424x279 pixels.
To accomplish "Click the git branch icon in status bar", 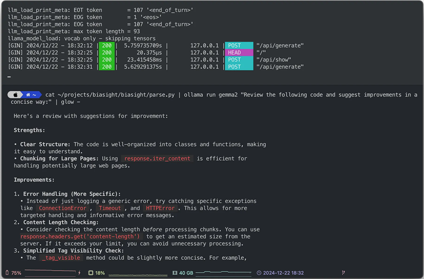I will click(x=343, y=273).
